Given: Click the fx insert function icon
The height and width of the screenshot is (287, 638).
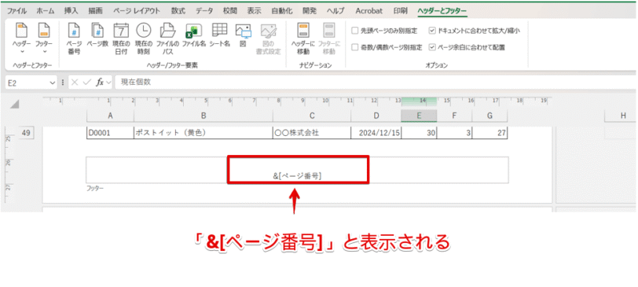Looking at the screenshot, I should 100,83.
